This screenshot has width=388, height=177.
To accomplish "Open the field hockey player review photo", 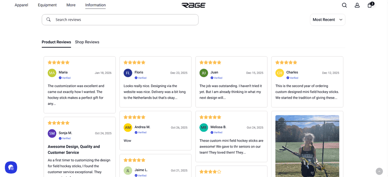I will 307,146.
